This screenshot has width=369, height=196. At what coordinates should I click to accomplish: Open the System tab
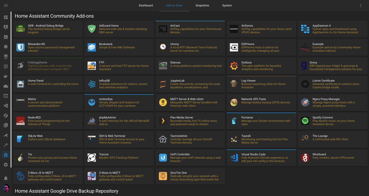pos(227,5)
